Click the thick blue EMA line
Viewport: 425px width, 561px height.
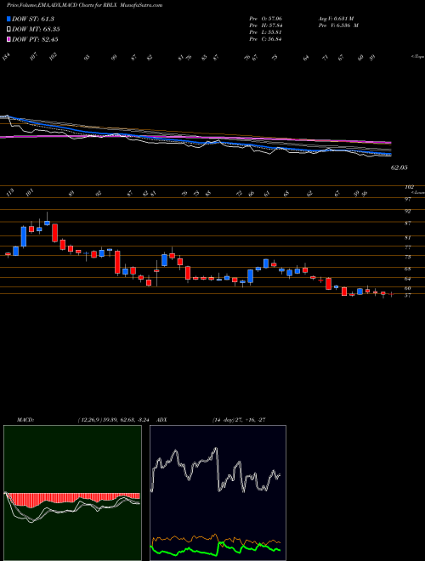[201, 142]
